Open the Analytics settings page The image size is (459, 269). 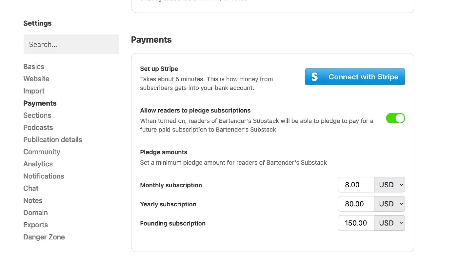[38, 164]
